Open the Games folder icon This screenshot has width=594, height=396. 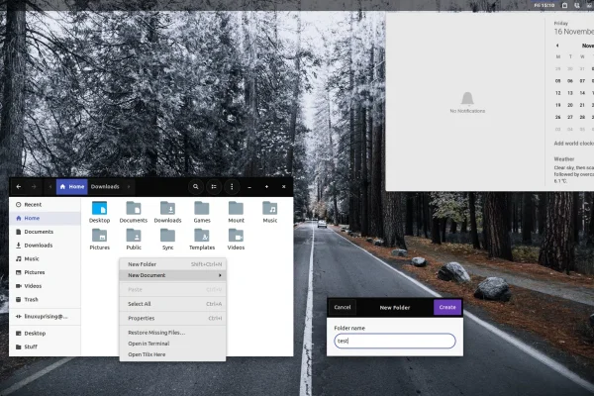click(201, 208)
